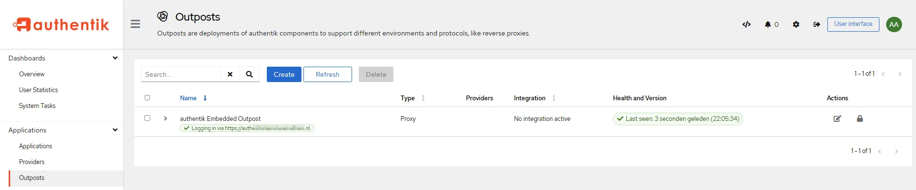This screenshot has width=916, height=190.
Task: Open Providers in sidebar
Action: (x=32, y=162)
